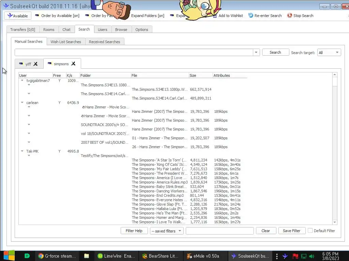The image size is (349, 261).
Task: Collapse The.Simpsons.S34E13.1080 folder
Action: pos(29,85)
